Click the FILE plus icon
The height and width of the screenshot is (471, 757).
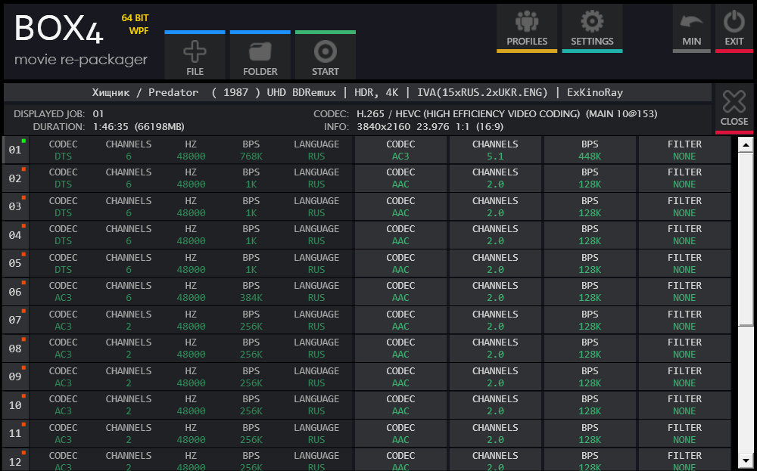[x=195, y=52]
